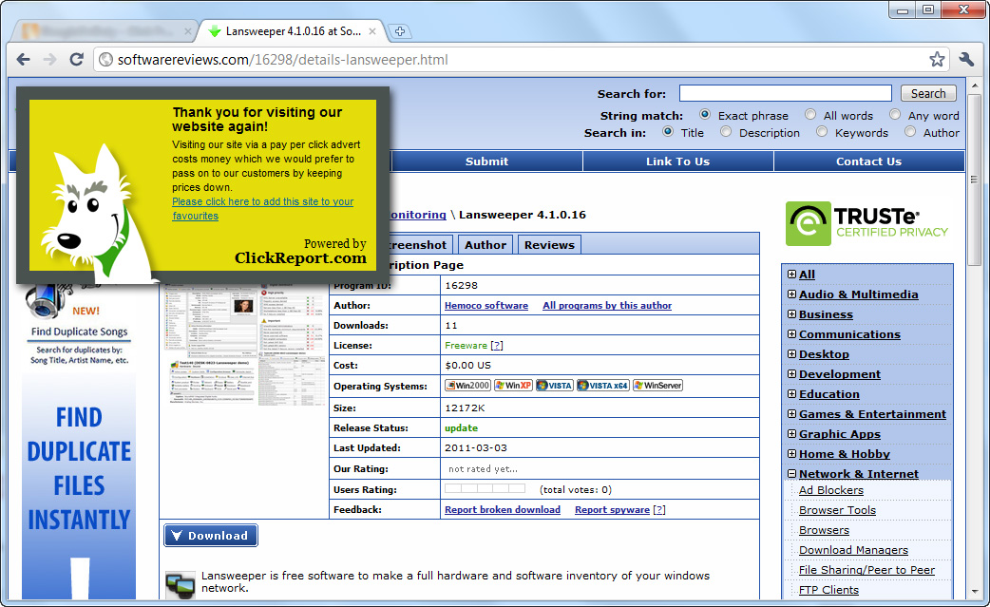Click the TRUSTe Certified Privacy badge
Viewport: 990px width, 607px height.
[x=866, y=223]
